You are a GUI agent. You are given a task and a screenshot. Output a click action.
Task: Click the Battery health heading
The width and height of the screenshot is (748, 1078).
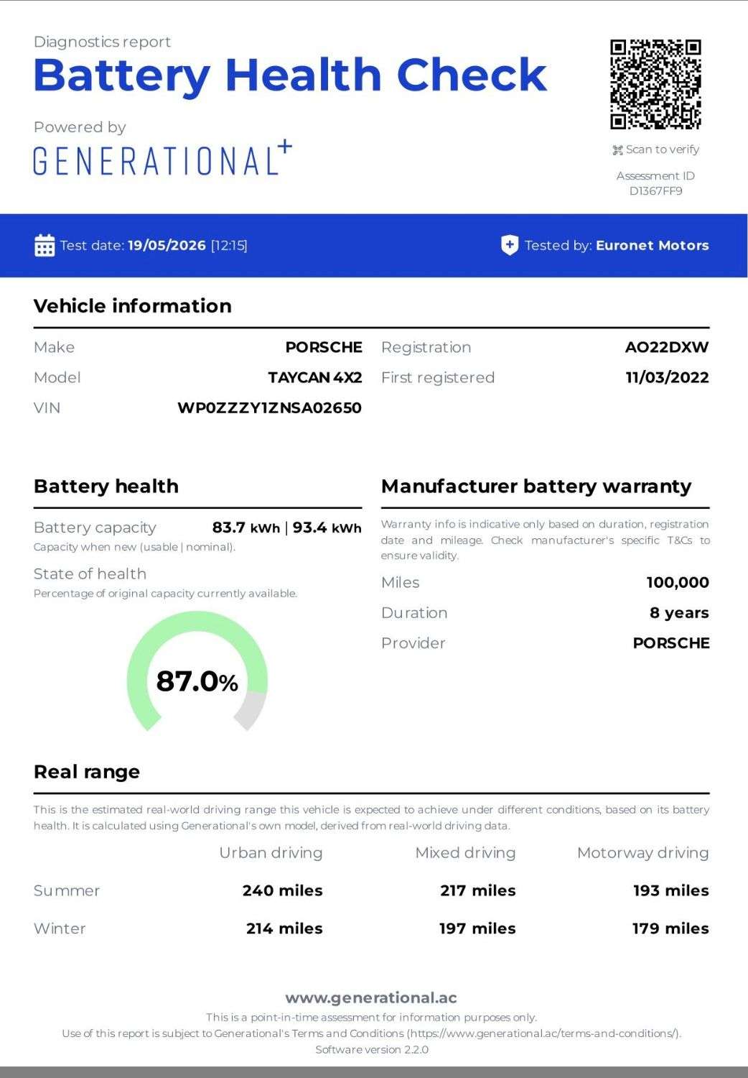tap(106, 487)
